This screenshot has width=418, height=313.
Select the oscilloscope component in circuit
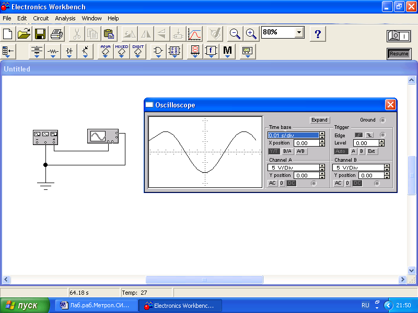tap(103, 136)
